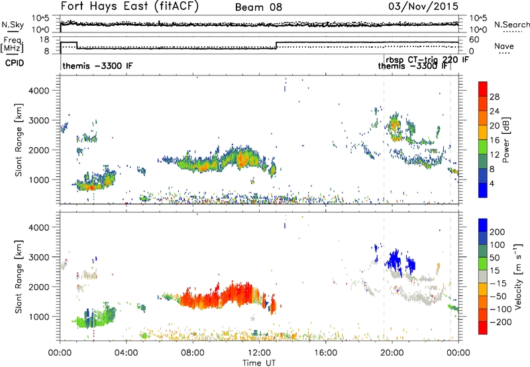Select the '4000' tick on the power panel

coord(38,91)
